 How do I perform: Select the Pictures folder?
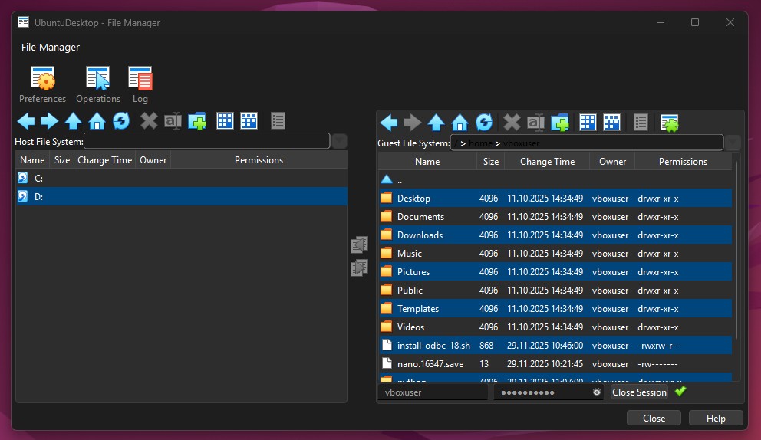point(555,272)
